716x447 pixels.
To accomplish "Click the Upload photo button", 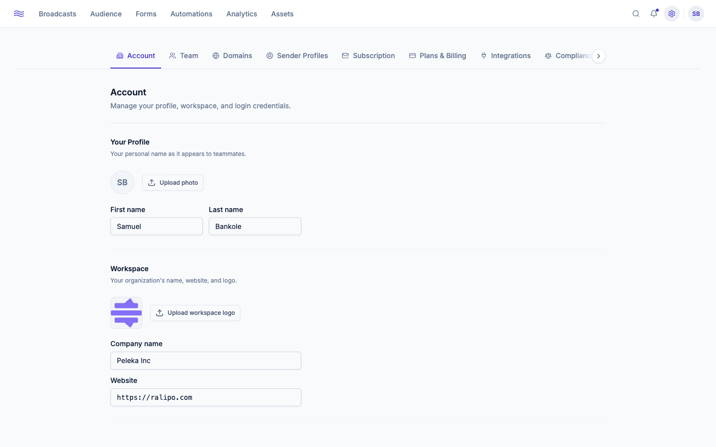I will 173,183.
